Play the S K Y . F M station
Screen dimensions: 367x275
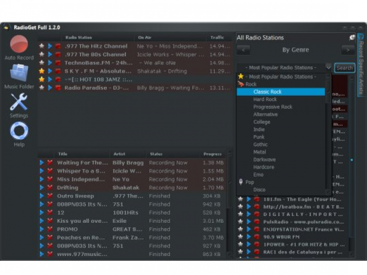coord(50,71)
